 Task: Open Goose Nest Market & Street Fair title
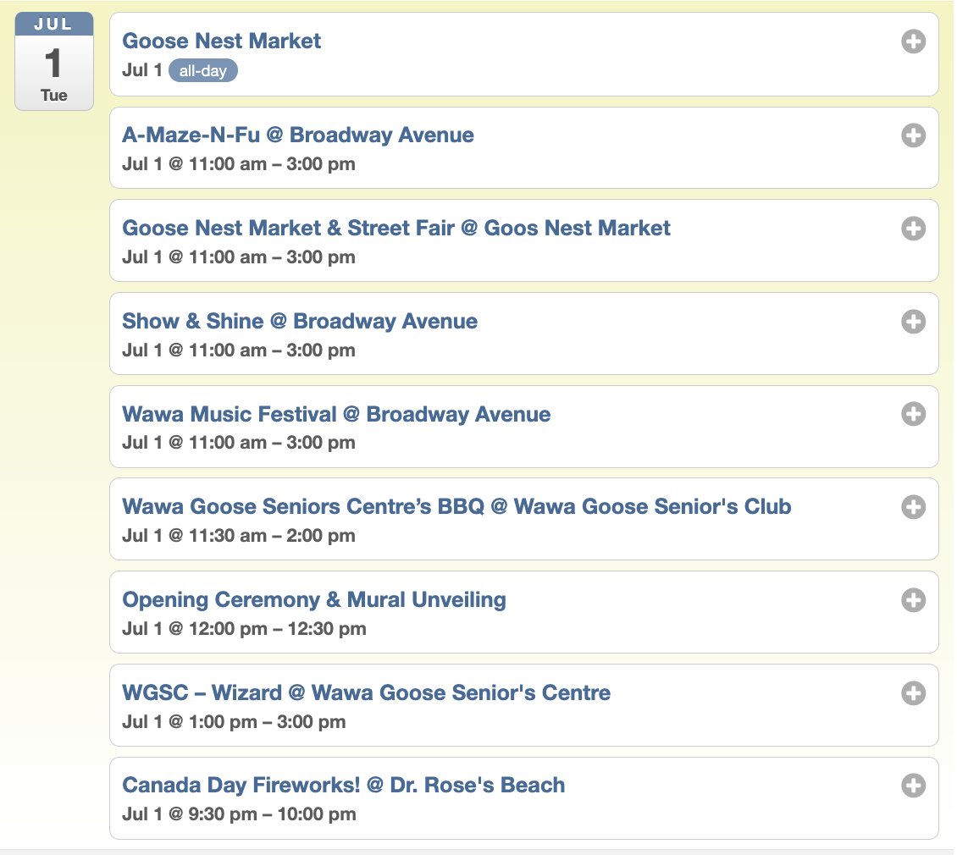(396, 229)
